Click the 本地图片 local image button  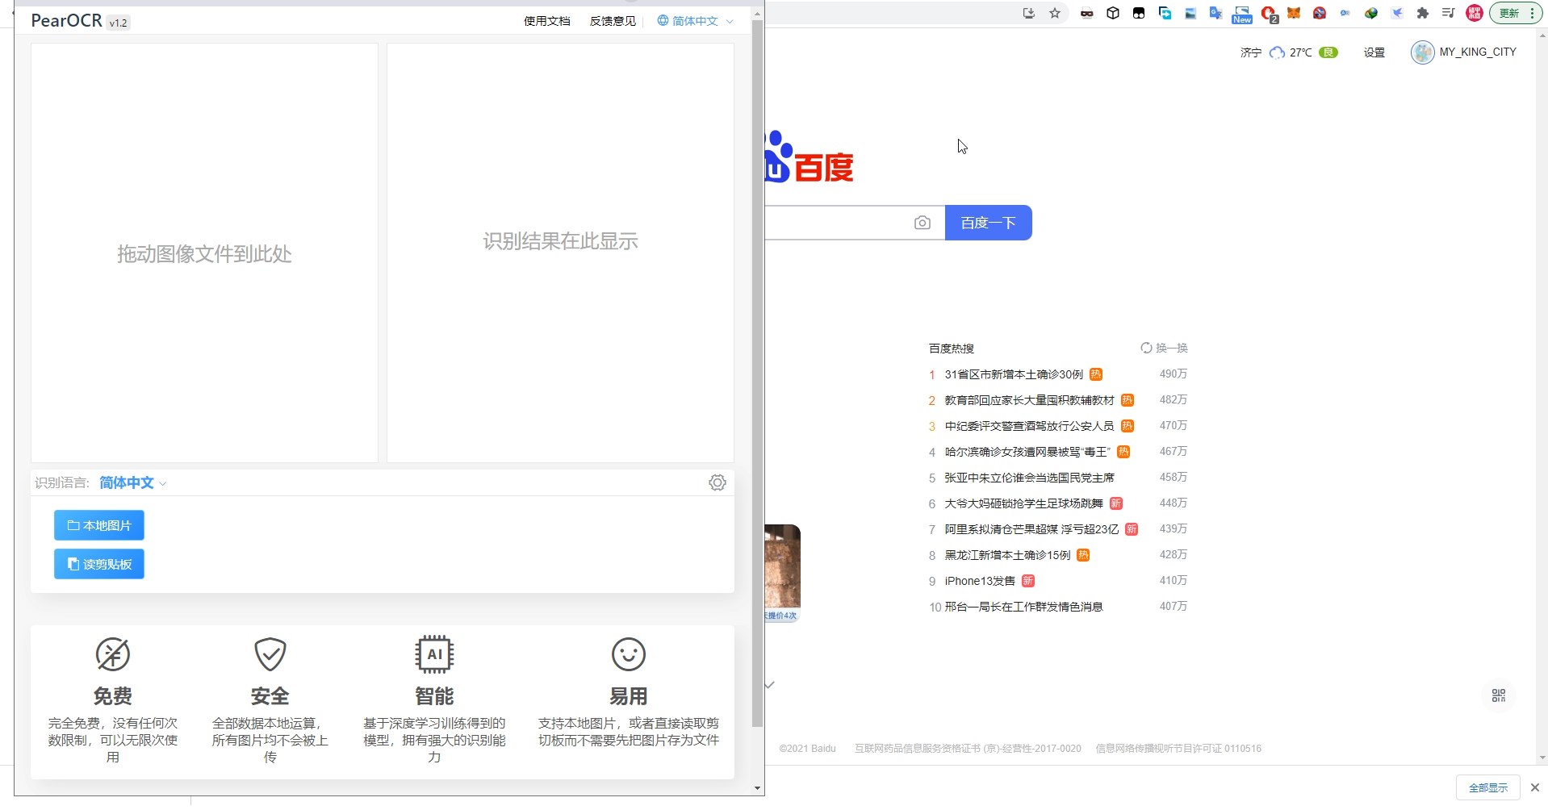coord(98,524)
